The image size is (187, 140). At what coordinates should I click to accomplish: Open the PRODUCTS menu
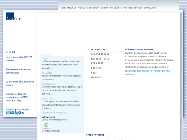pyautogui.click(x=83, y=8)
